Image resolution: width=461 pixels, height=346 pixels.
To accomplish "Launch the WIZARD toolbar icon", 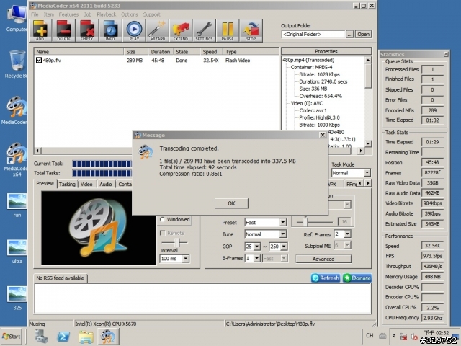I will [x=157, y=30].
